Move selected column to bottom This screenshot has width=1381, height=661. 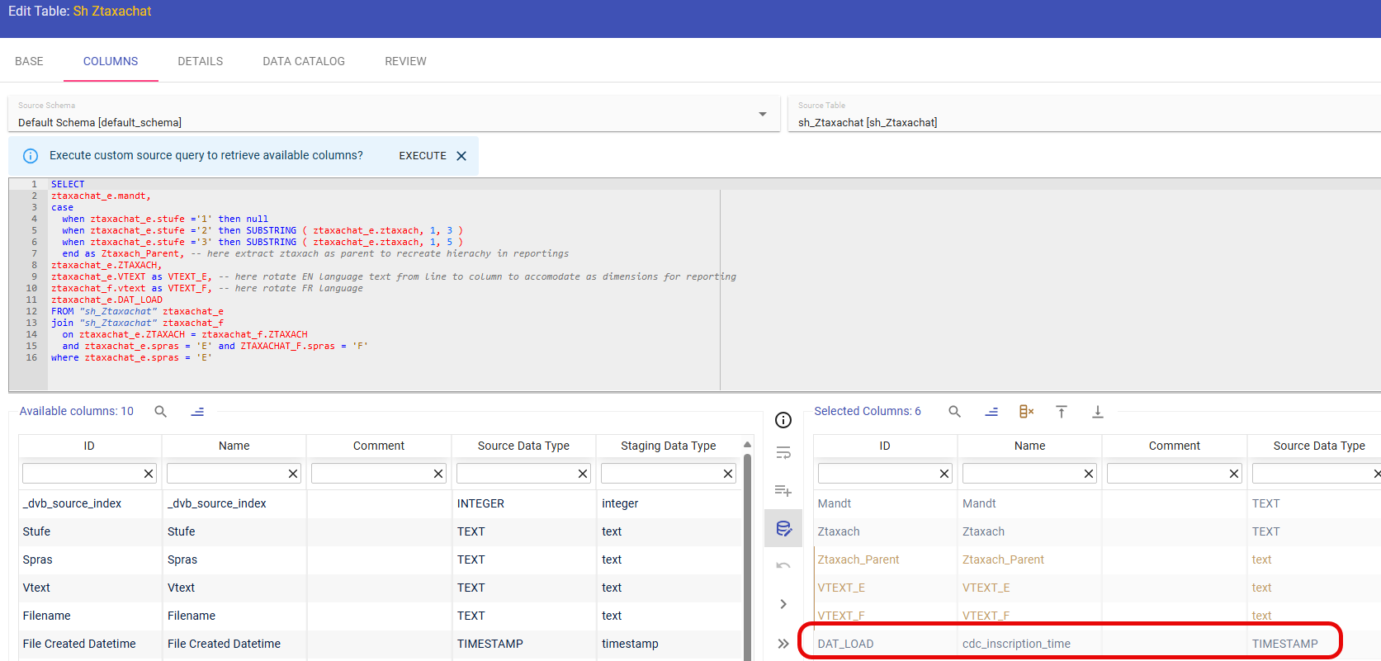click(x=1098, y=412)
